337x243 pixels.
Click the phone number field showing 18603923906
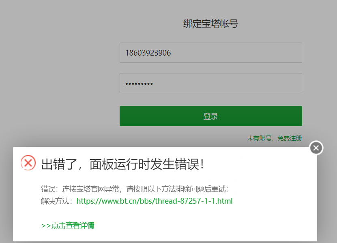211,53
